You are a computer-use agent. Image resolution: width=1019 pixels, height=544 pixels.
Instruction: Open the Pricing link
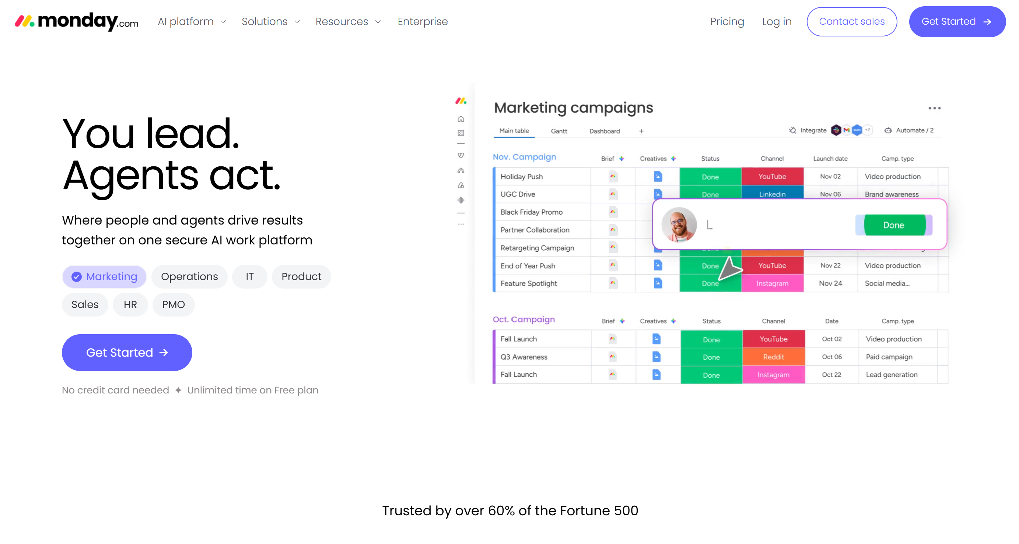coord(727,21)
